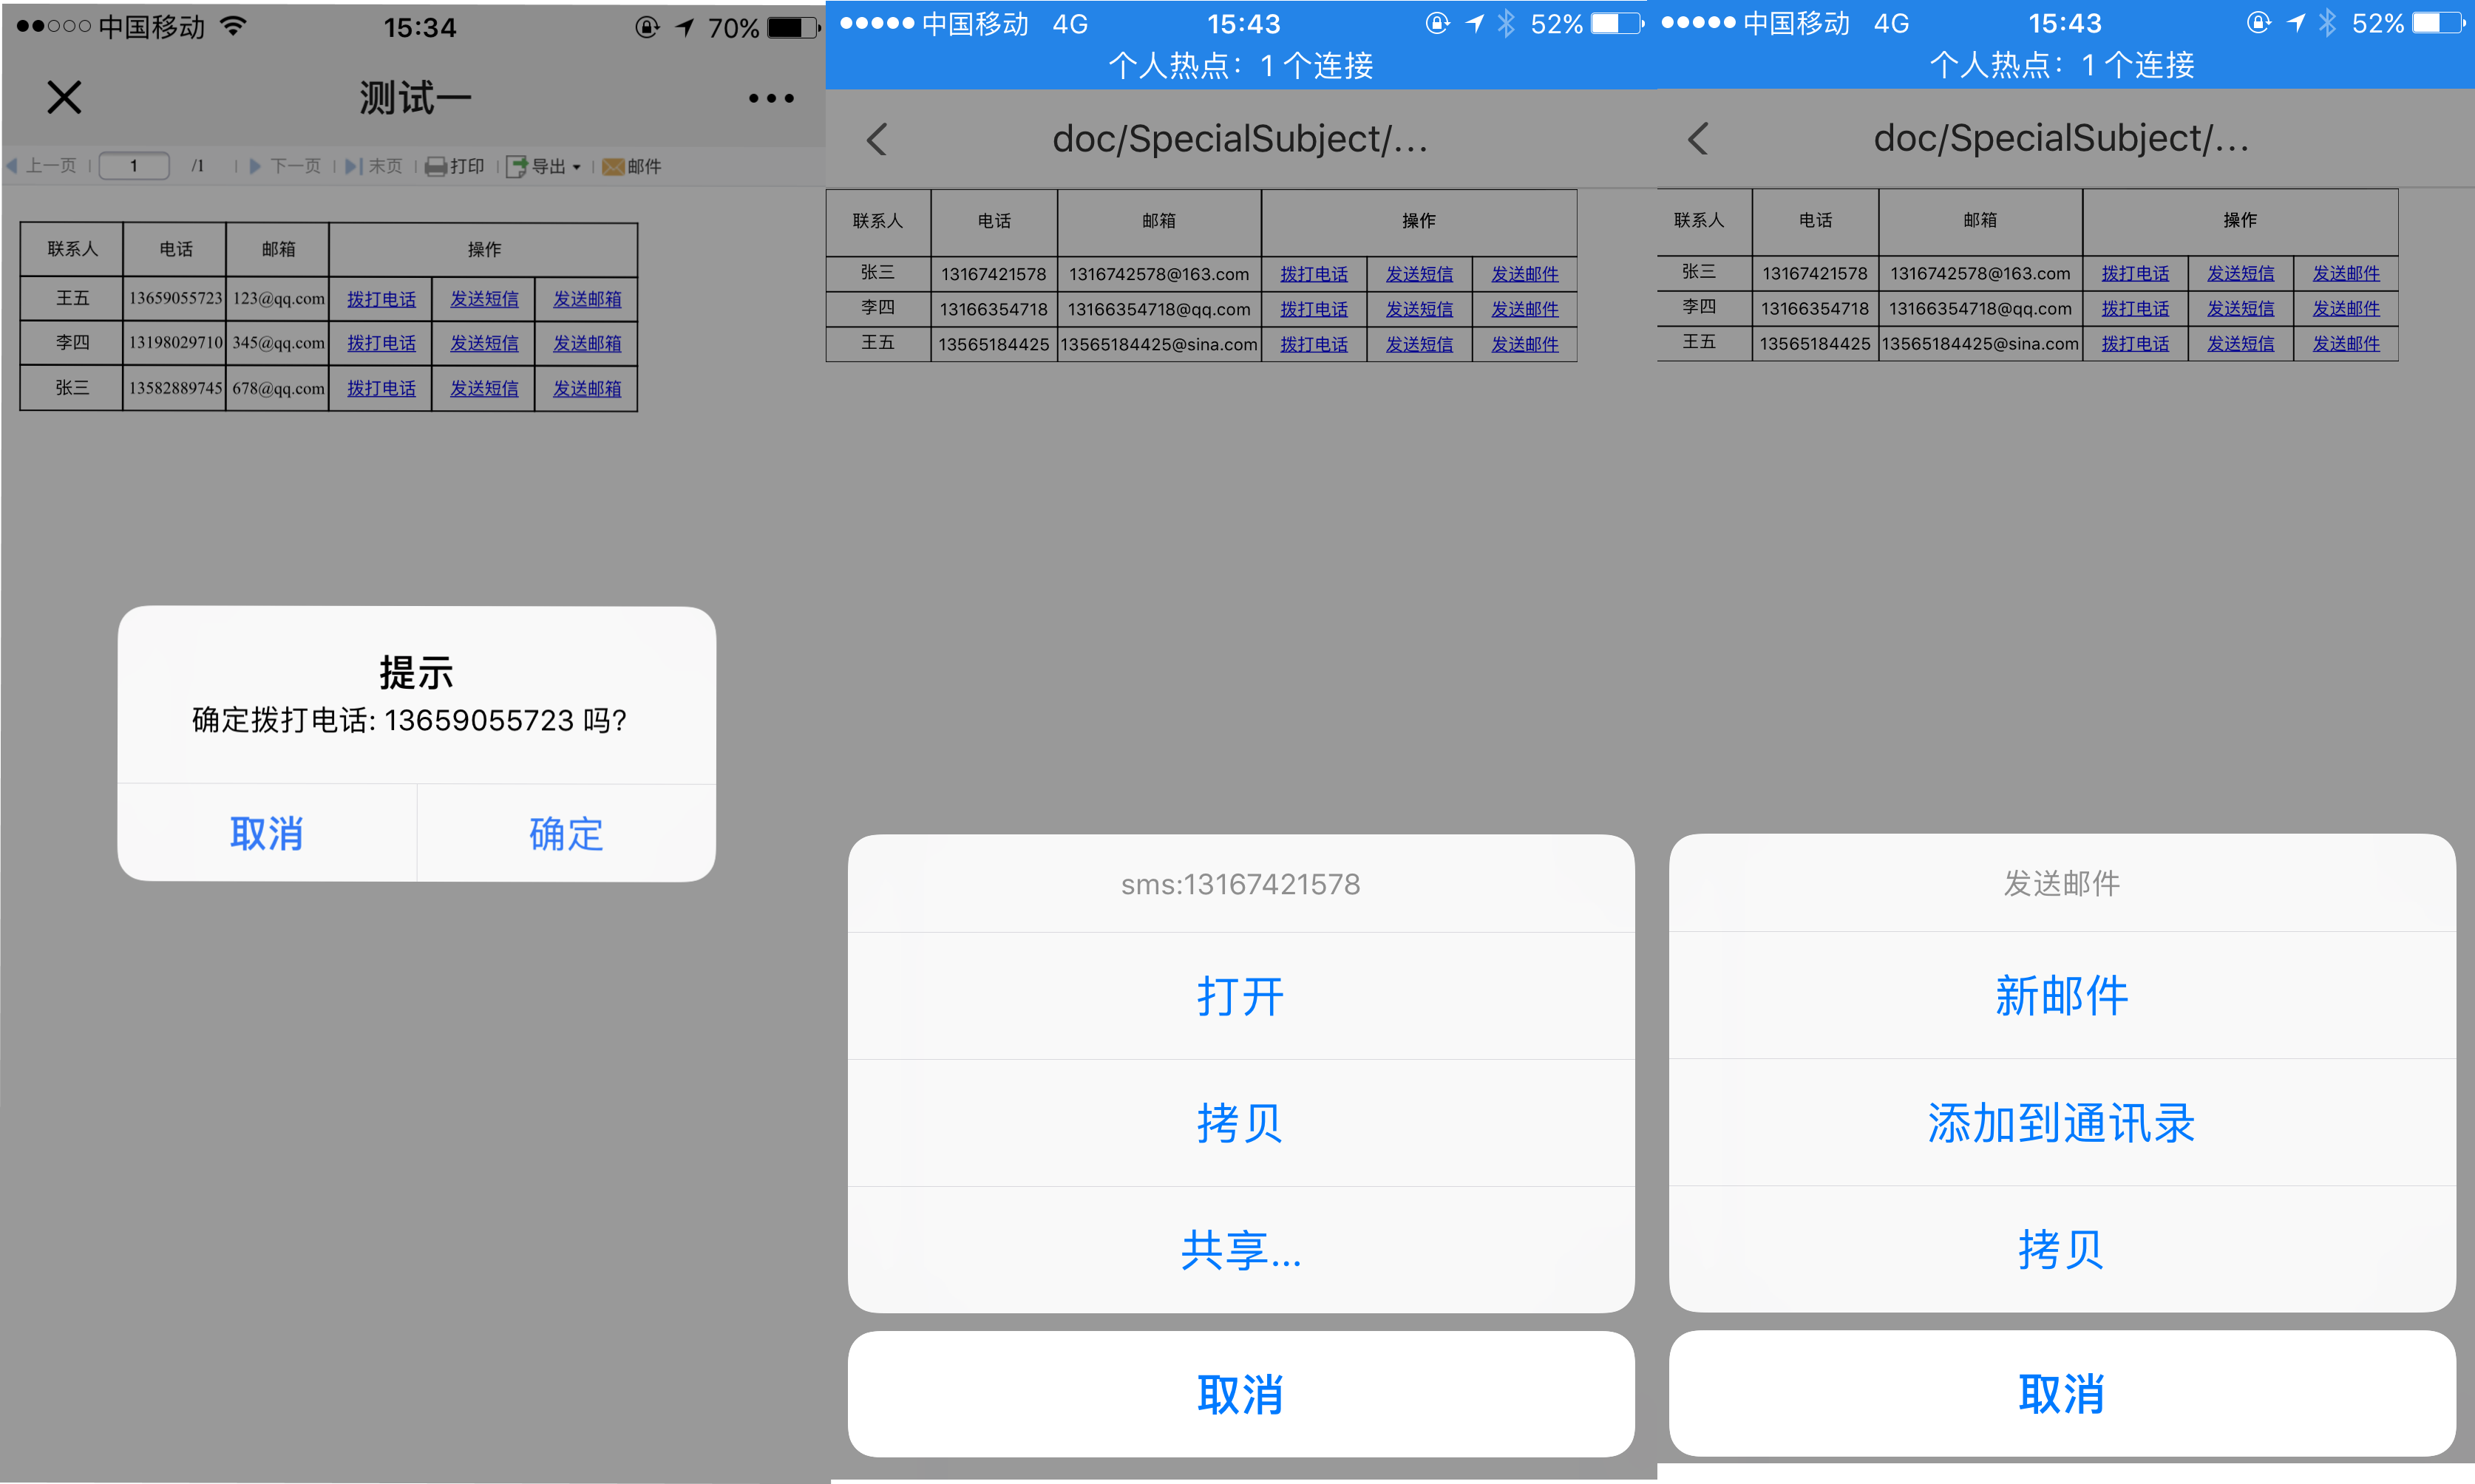The width and height of the screenshot is (2475, 1484).
Task: Go to 下一页 next page arrow
Action: pyautogui.click(x=256, y=167)
